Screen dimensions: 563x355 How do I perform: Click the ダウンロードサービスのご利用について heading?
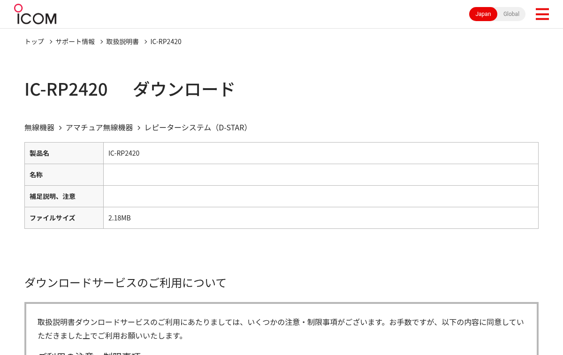125,283
